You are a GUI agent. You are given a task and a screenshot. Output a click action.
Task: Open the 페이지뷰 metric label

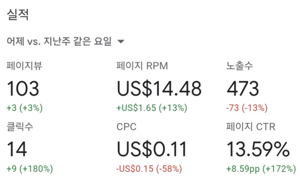[24, 66]
